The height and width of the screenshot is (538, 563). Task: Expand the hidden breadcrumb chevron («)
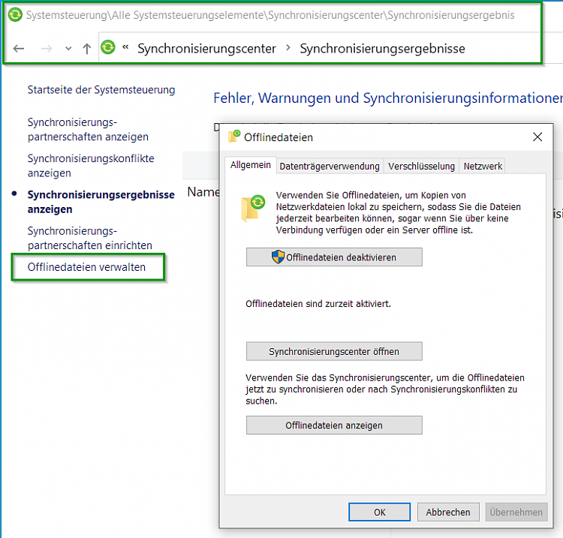pyautogui.click(x=125, y=47)
